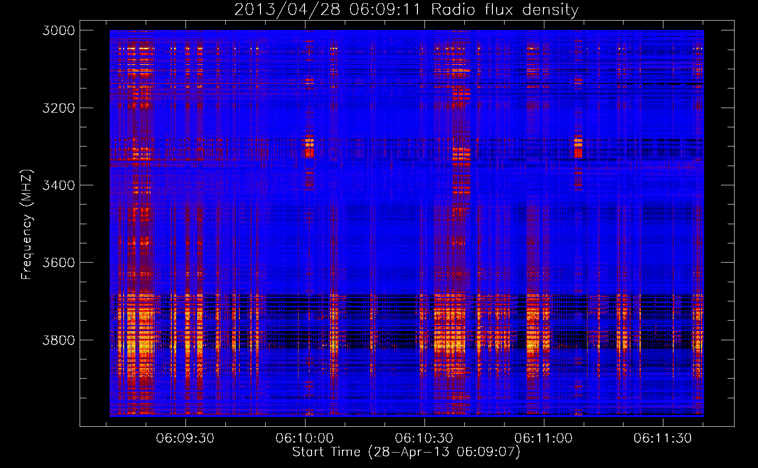Click the 06:09:30 time tick label

185,438
